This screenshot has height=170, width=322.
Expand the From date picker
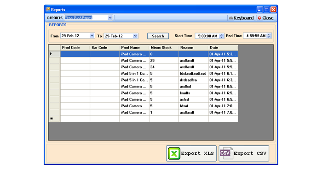[92, 36]
